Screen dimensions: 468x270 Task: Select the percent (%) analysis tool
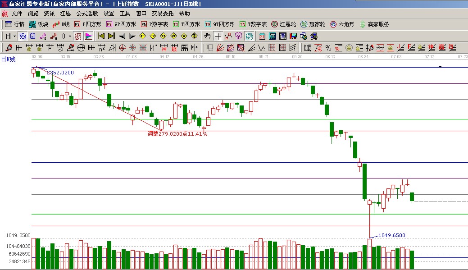point(328,47)
